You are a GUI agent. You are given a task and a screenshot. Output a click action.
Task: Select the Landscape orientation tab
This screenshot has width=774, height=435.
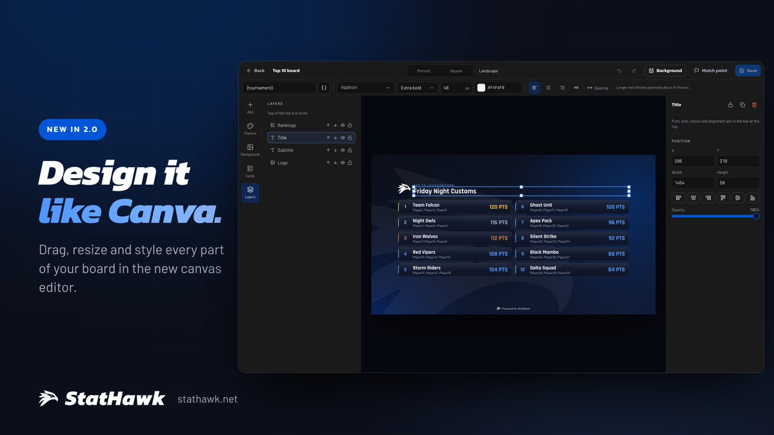pyautogui.click(x=488, y=71)
